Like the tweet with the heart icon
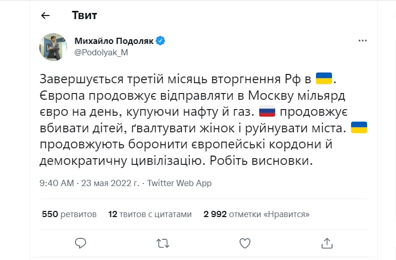This screenshot has width=396, height=260. pyautogui.click(x=244, y=242)
